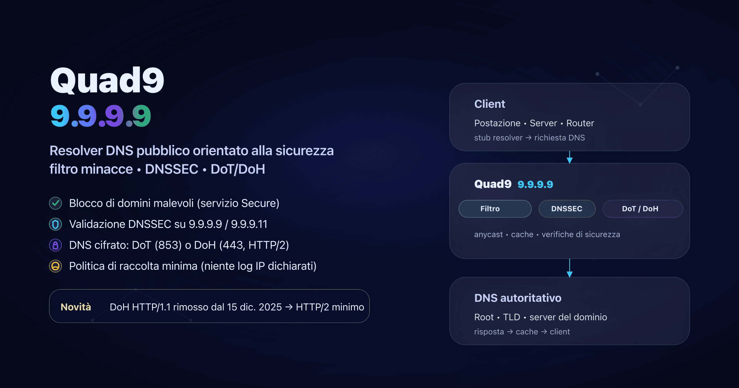Enable the DNSSEC option pill
The image size is (739, 388).
pyautogui.click(x=567, y=209)
